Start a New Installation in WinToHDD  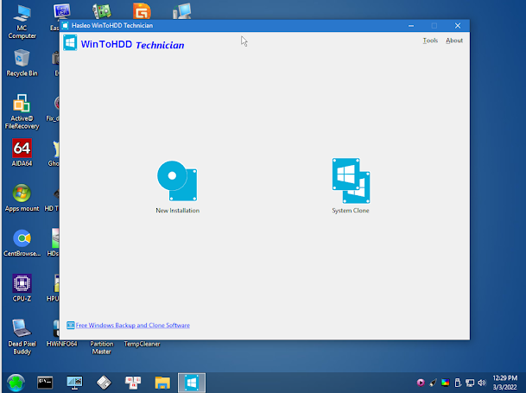[177, 187]
